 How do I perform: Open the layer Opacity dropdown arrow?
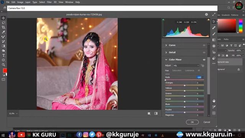243,51
